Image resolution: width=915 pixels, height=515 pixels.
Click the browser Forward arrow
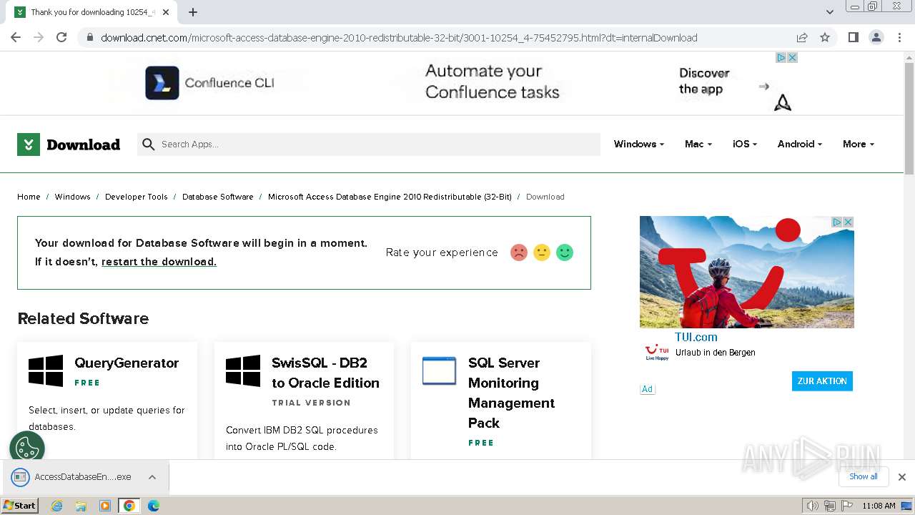pos(39,37)
